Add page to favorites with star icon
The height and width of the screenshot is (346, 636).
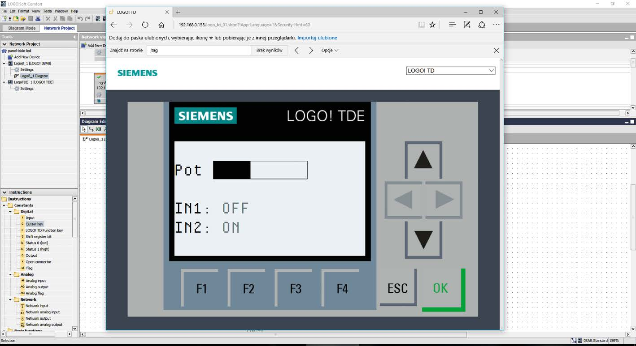pyautogui.click(x=432, y=25)
